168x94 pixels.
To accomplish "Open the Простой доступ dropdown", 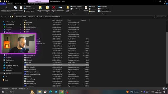I will (76, 9).
